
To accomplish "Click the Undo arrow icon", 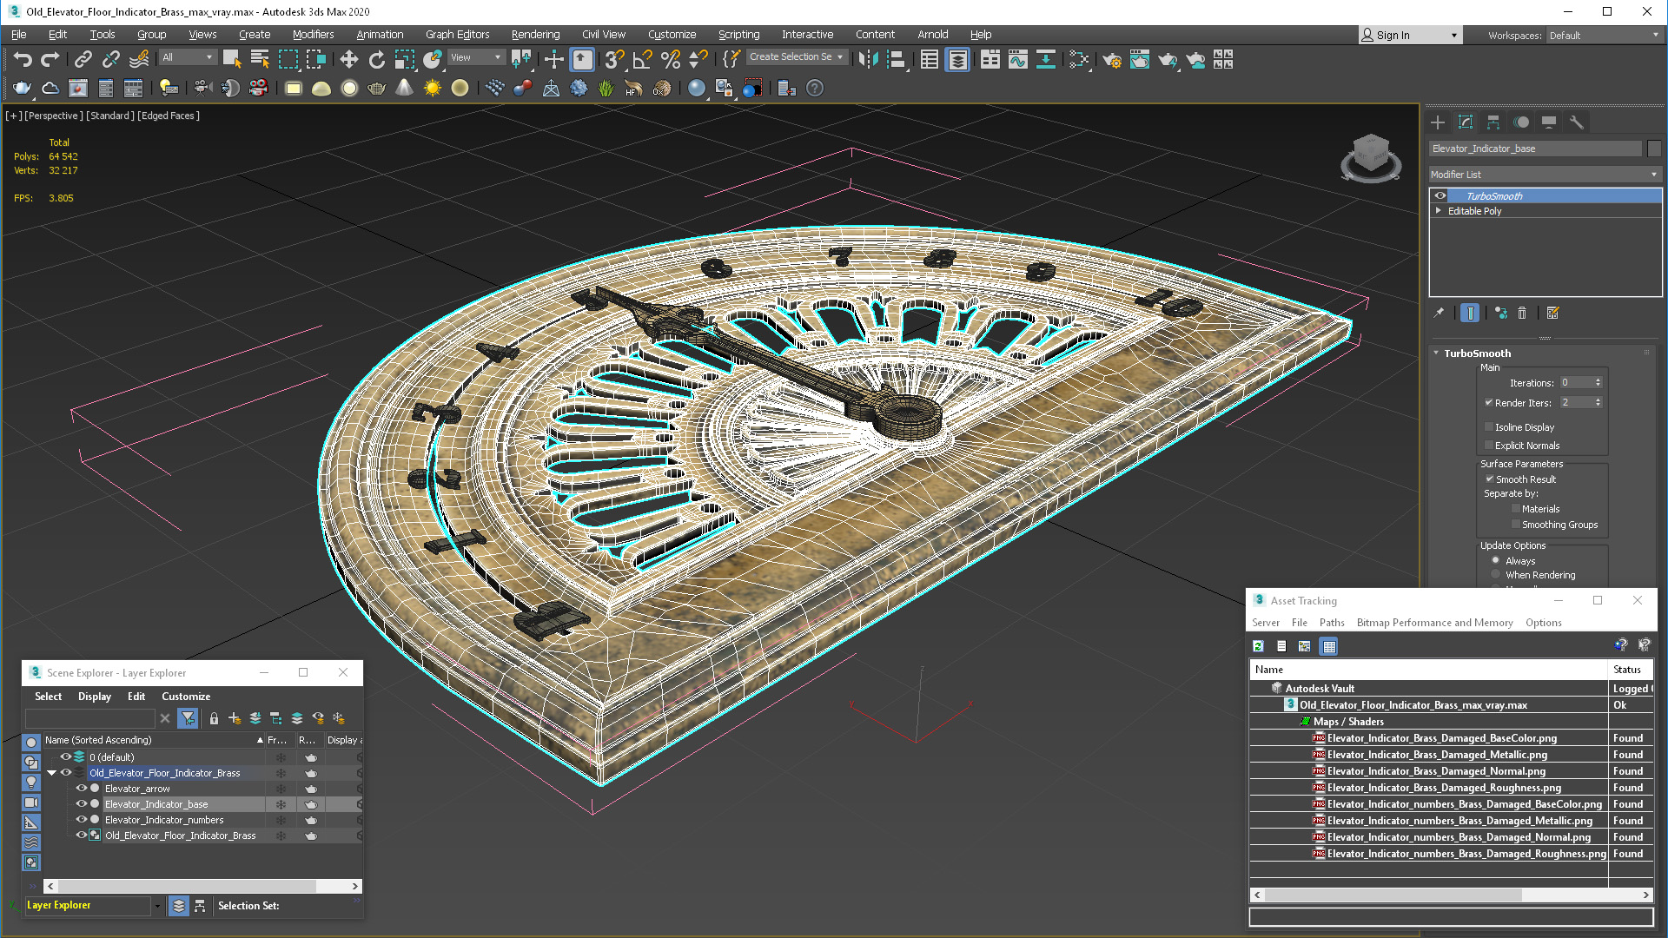I will [x=23, y=59].
